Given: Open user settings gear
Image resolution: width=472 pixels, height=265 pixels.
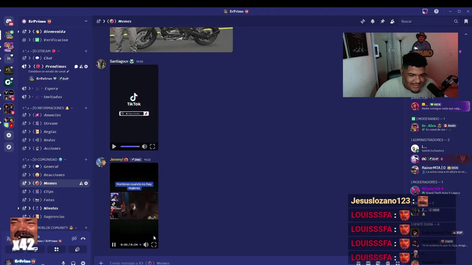Looking at the screenshot, I should (83, 263).
